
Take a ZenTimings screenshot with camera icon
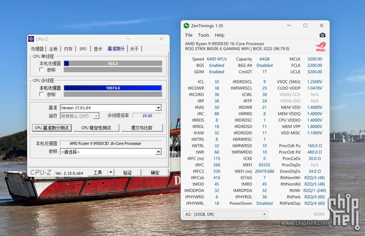pos(323,35)
